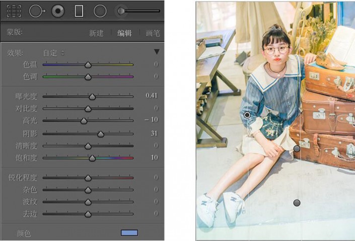
Task: Click the 曝光度 slider handle
Action: click(92, 97)
